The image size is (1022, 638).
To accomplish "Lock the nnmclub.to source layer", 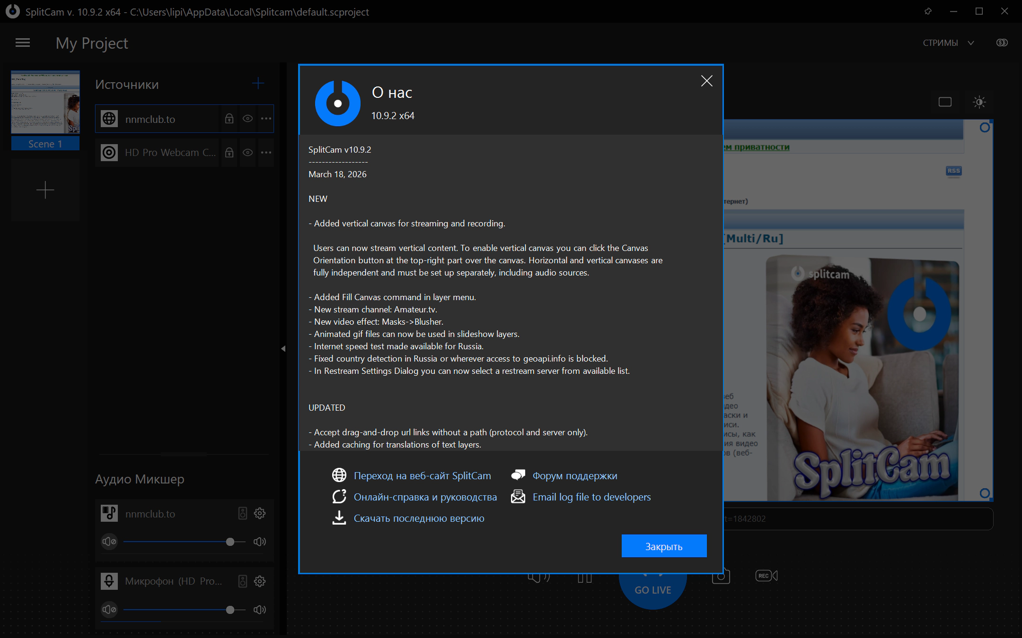I will click(x=229, y=119).
